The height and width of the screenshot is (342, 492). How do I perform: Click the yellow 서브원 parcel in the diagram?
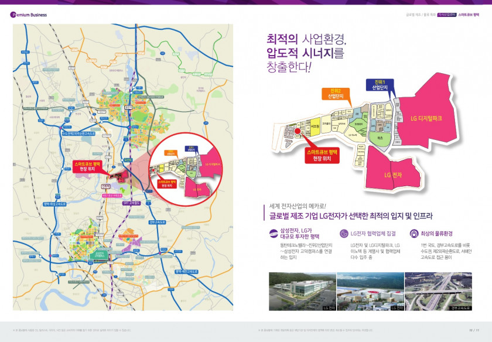click(315, 126)
